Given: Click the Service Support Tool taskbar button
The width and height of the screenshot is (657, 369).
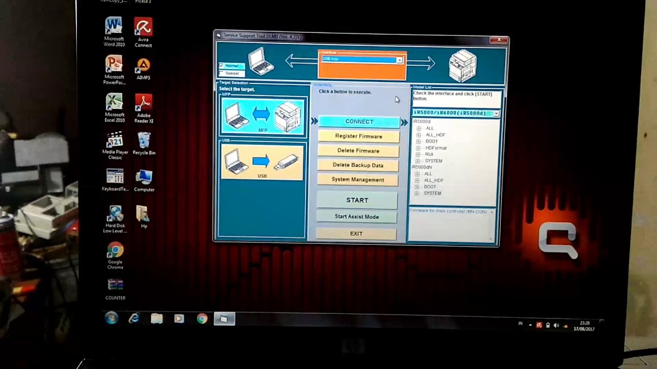Looking at the screenshot, I should 224,319.
